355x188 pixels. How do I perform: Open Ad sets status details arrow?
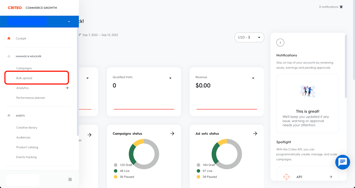click(255, 133)
